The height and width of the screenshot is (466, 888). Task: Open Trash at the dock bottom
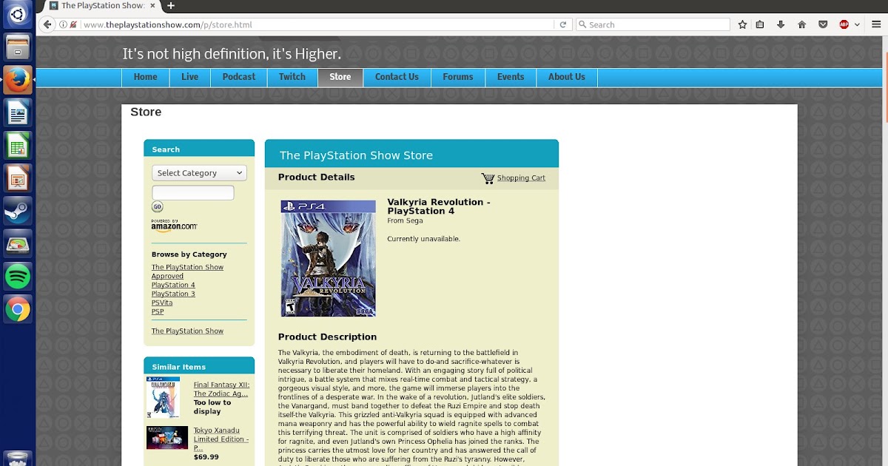pyautogui.click(x=18, y=459)
